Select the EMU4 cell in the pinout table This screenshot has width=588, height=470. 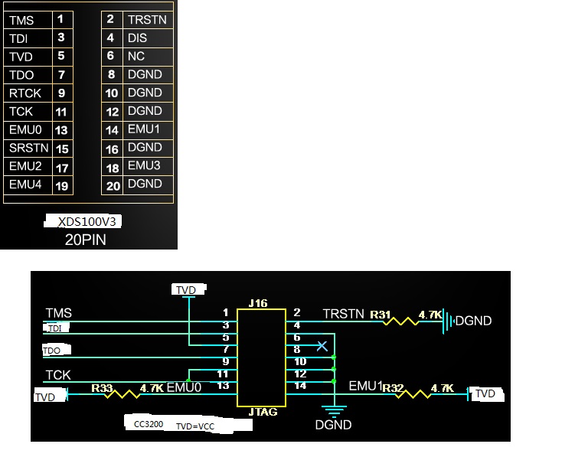[28, 184]
